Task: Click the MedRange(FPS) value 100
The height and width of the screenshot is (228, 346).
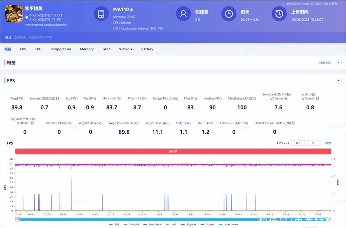Action: coord(242,107)
